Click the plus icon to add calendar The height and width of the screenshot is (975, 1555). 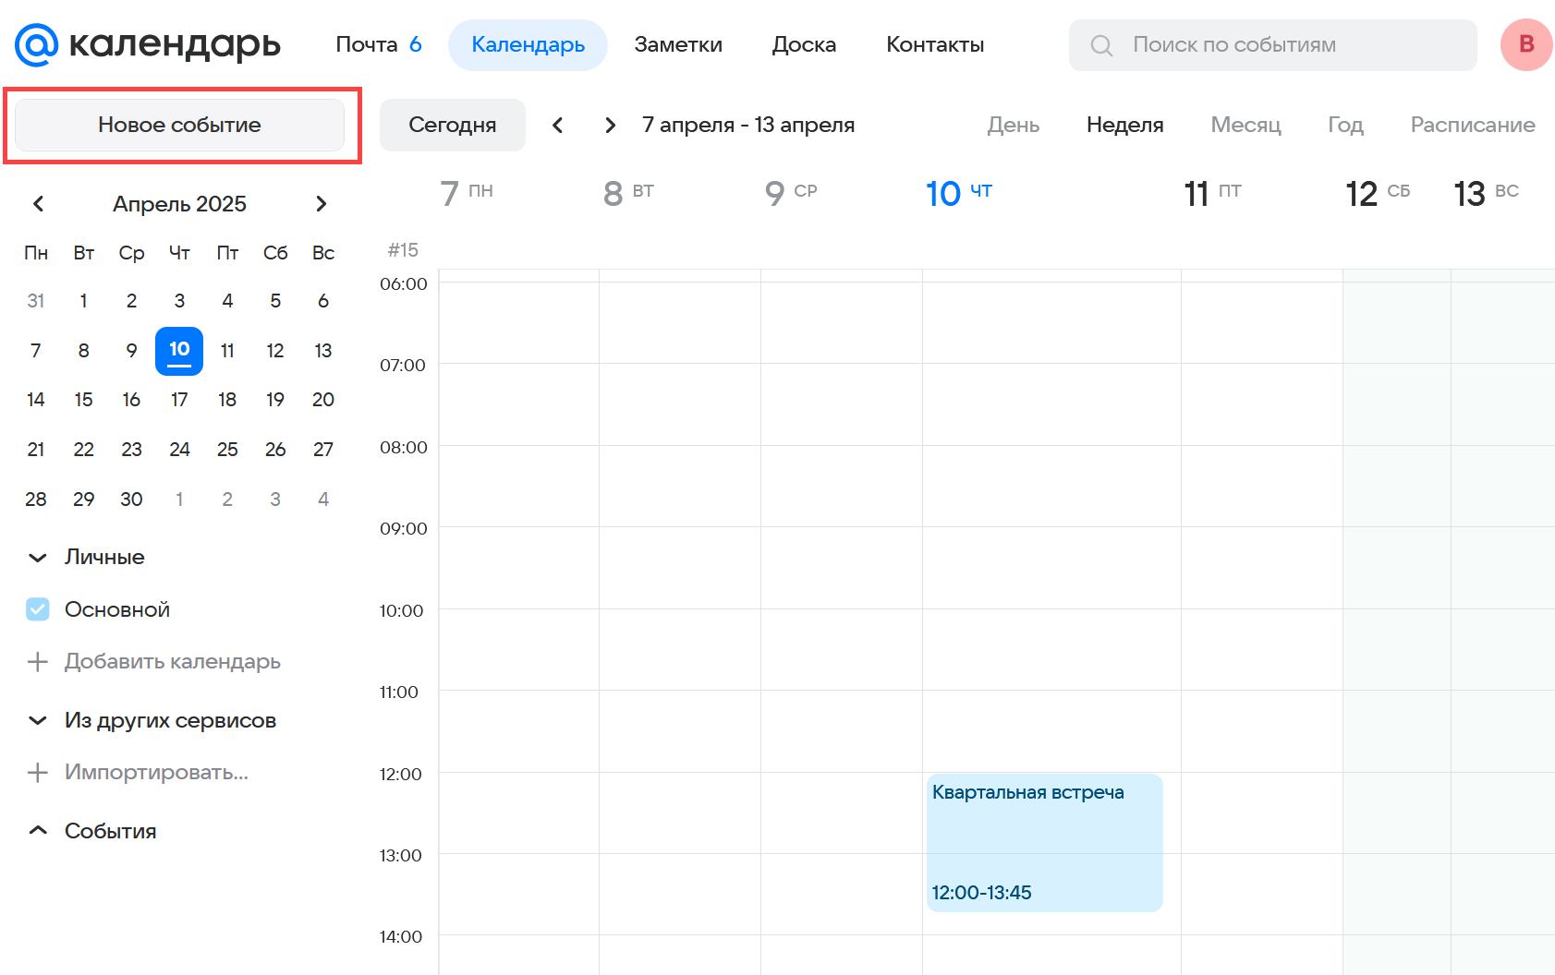(x=37, y=662)
